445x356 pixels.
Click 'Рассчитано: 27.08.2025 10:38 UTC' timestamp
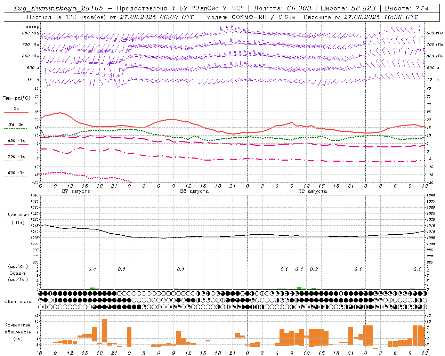pyautogui.click(x=361, y=17)
